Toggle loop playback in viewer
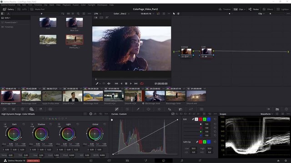Image resolution: width=291 pixels, height=163 pixels. click(x=141, y=83)
